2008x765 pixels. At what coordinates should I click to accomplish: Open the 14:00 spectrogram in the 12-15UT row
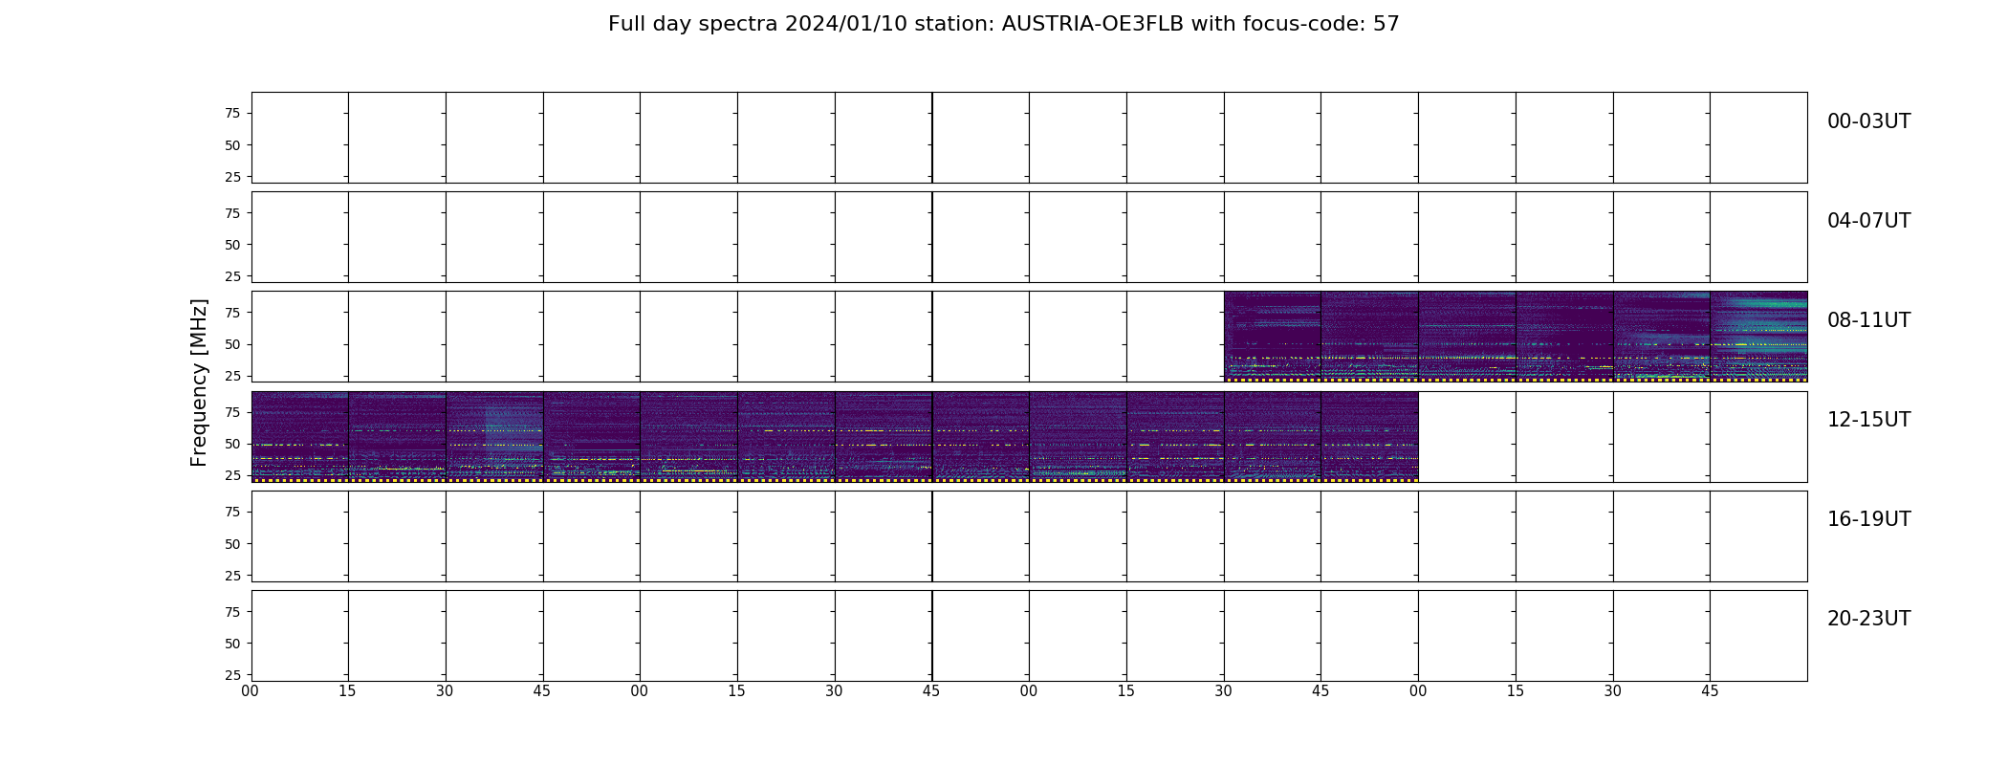point(1079,436)
